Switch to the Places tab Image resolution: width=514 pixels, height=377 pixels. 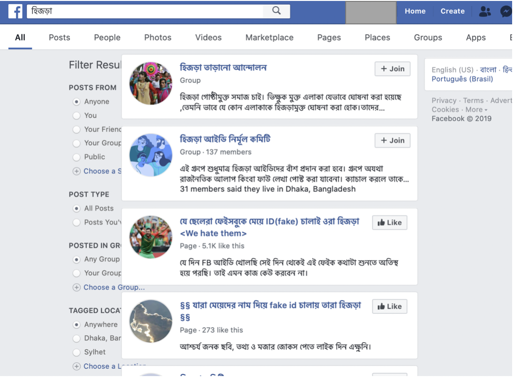[x=378, y=38]
